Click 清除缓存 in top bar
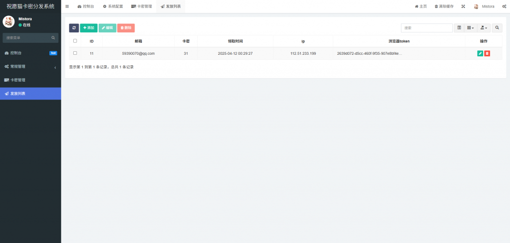 (444, 6)
